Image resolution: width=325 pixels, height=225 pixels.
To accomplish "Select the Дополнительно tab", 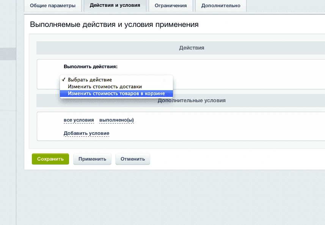I will point(221,6).
